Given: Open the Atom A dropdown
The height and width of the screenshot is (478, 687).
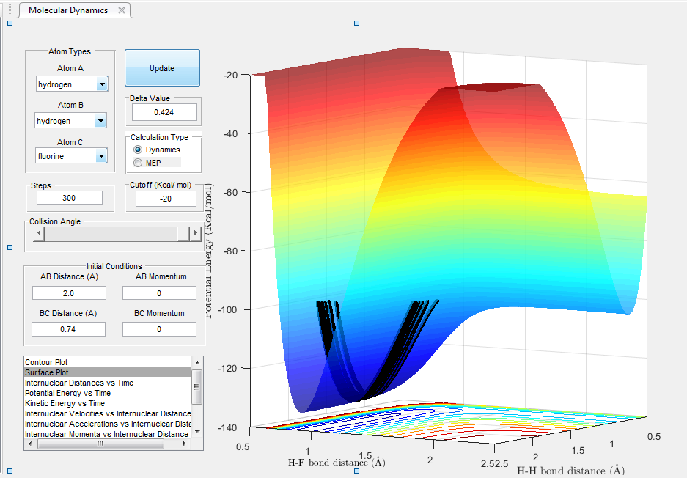Looking at the screenshot, I should pyautogui.click(x=101, y=84).
